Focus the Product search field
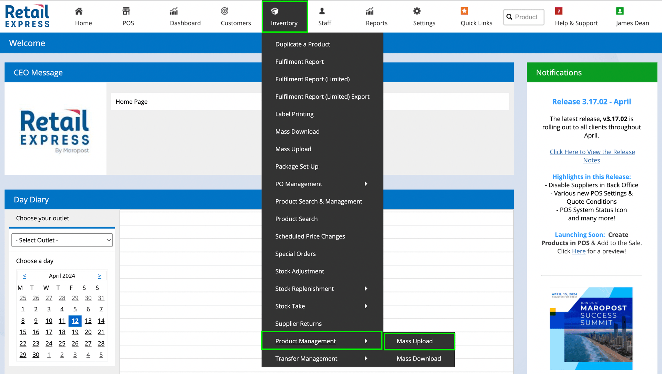This screenshot has width=662, height=374. (x=524, y=17)
